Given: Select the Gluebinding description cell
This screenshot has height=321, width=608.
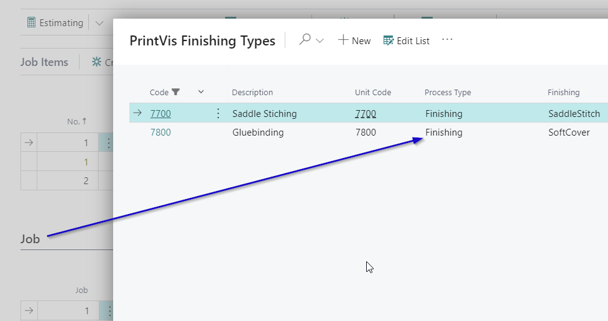Looking at the screenshot, I should coord(258,133).
